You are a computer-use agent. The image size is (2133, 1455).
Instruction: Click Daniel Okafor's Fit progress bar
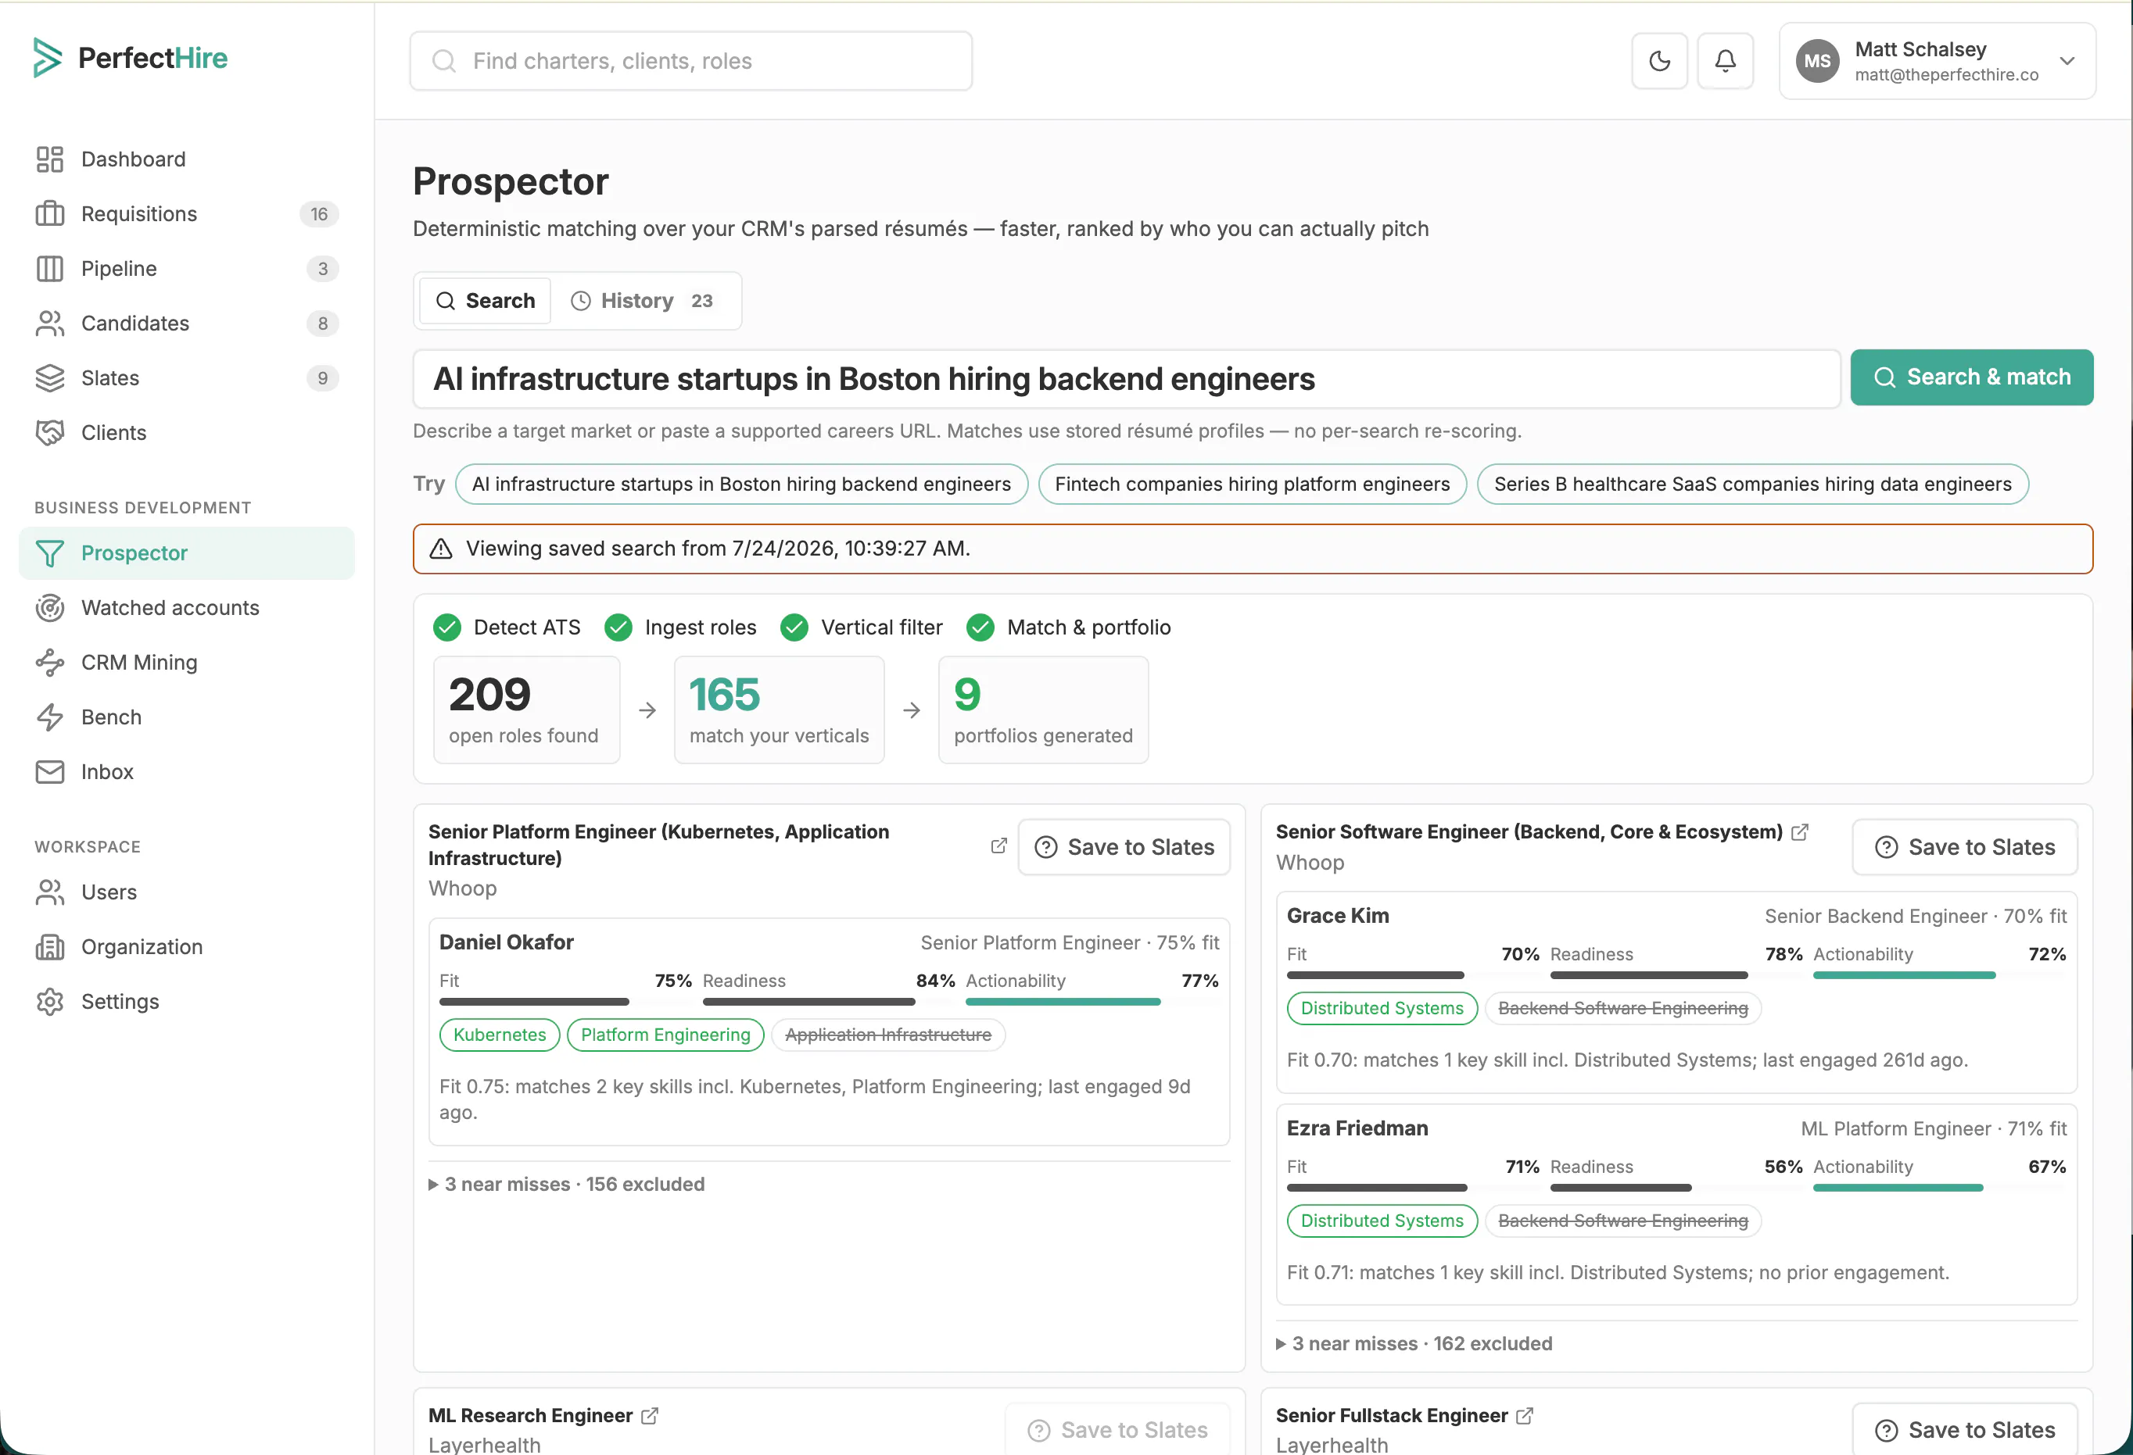[x=565, y=1002]
